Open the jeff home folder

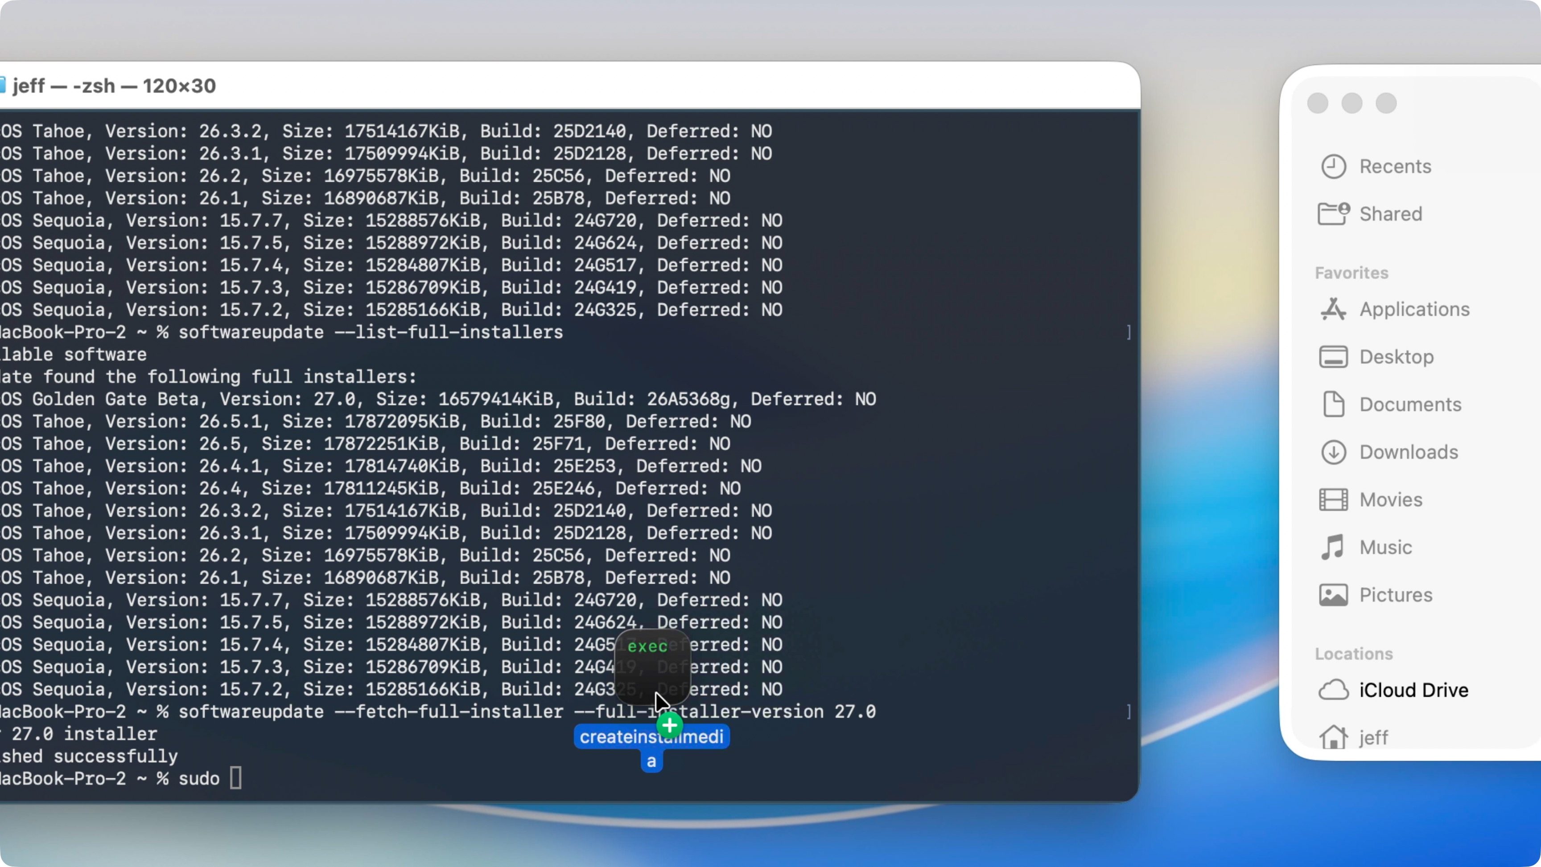(1373, 738)
